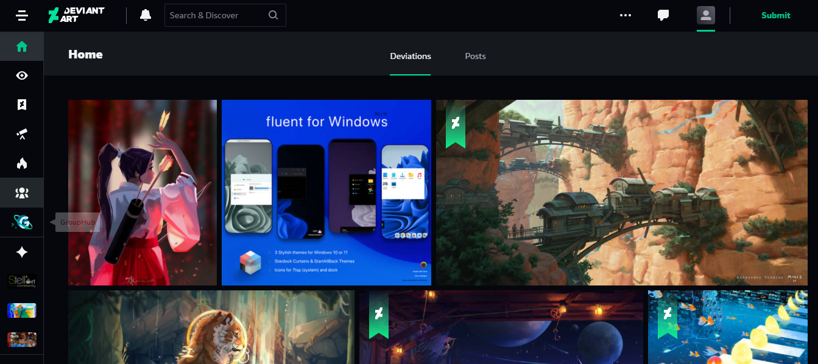
Task: Open the GroupHub group icon
Action: coord(22,222)
